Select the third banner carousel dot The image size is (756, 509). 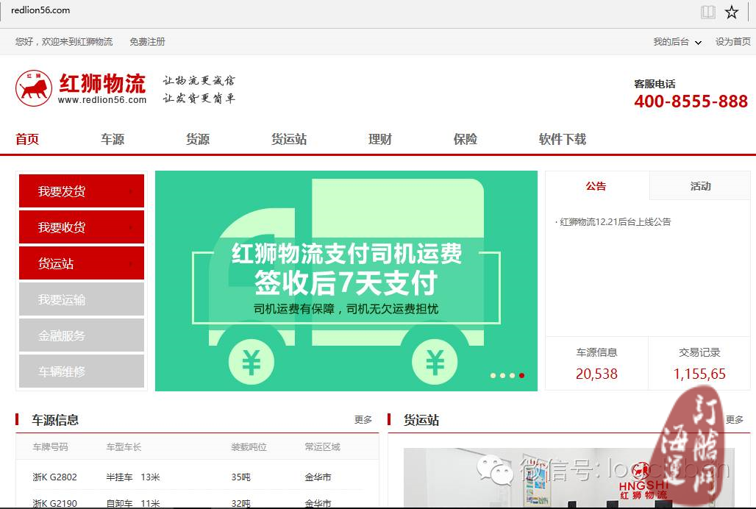tap(512, 375)
